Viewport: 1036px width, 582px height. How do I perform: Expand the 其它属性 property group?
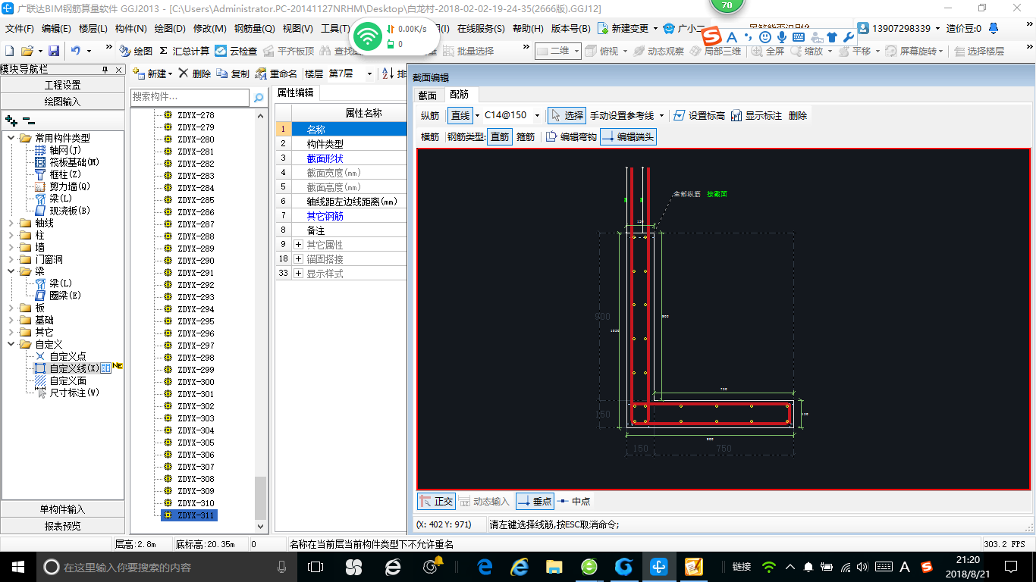point(298,245)
